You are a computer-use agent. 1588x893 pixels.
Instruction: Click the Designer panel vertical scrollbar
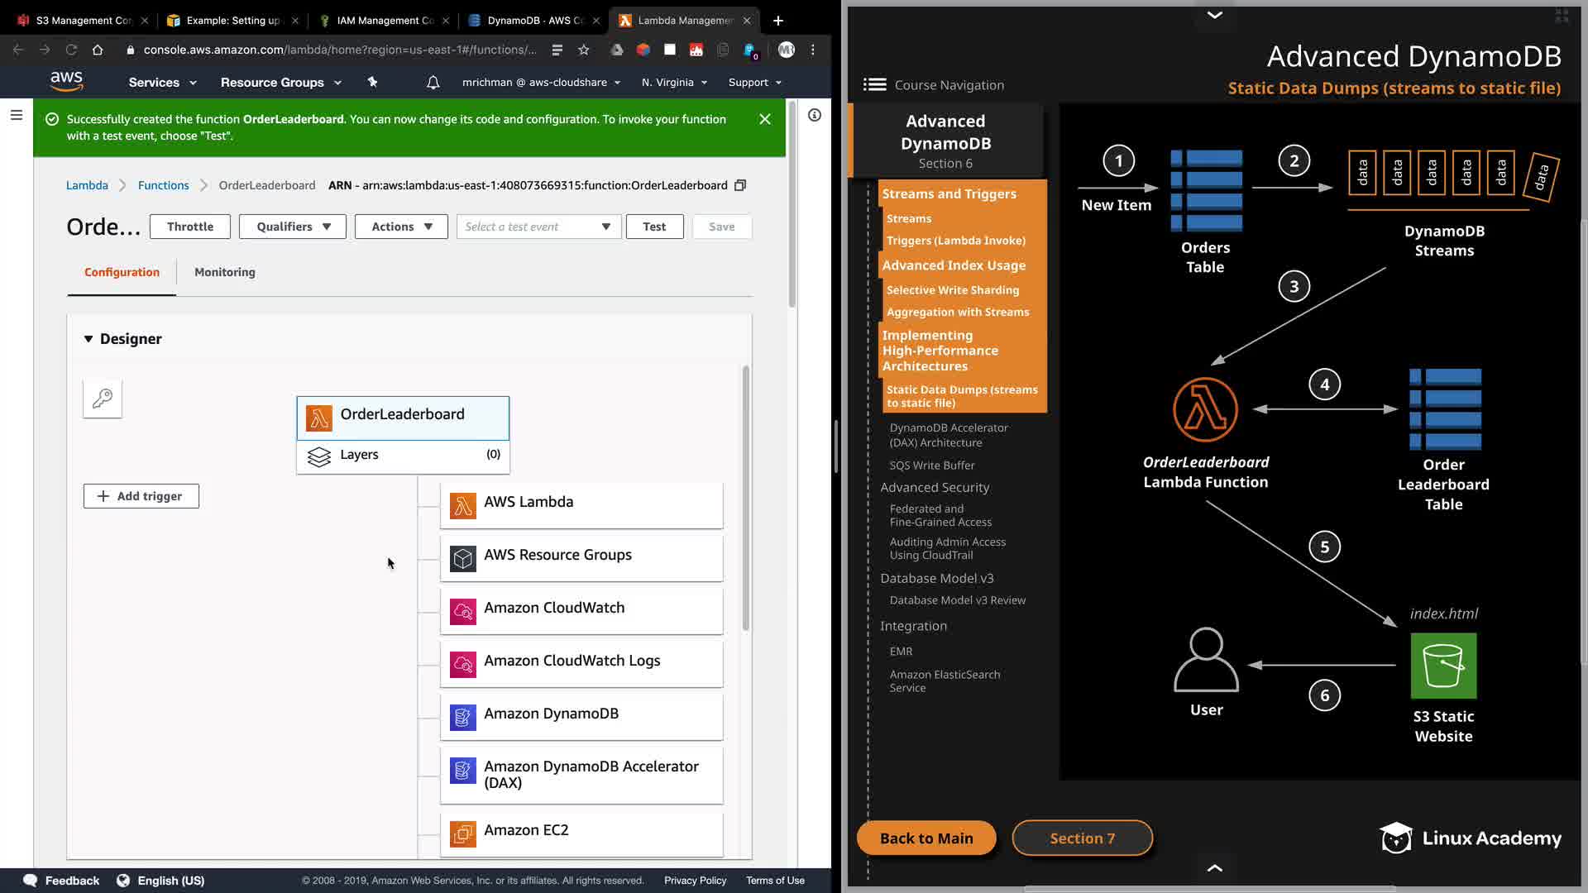click(745, 496)
